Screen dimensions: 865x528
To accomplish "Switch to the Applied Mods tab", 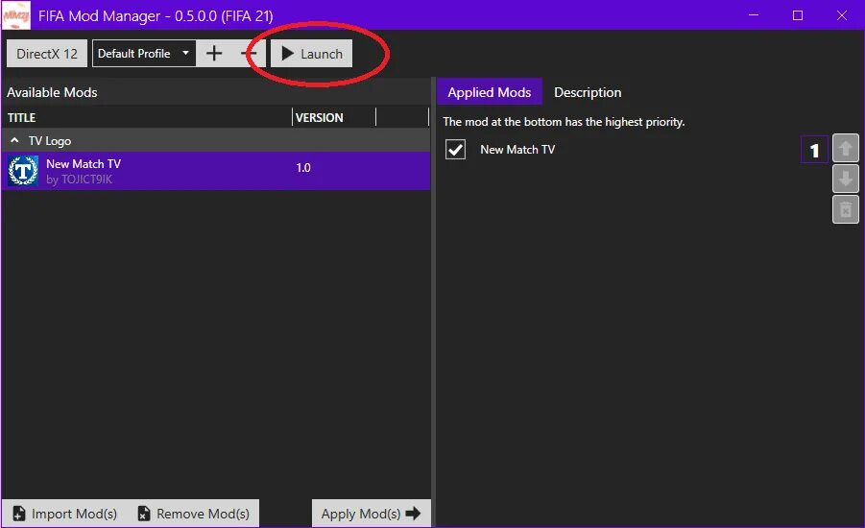I will point(490,92).
